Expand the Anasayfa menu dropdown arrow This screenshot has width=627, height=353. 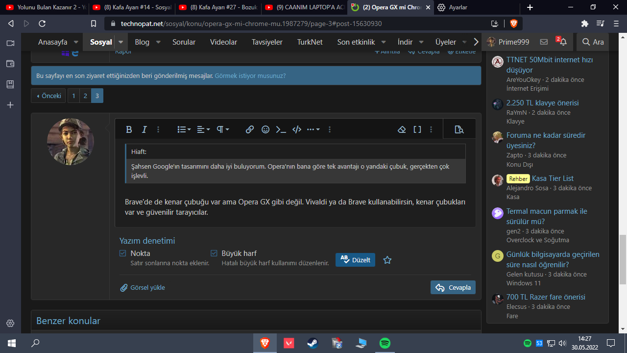click(76, 42)
